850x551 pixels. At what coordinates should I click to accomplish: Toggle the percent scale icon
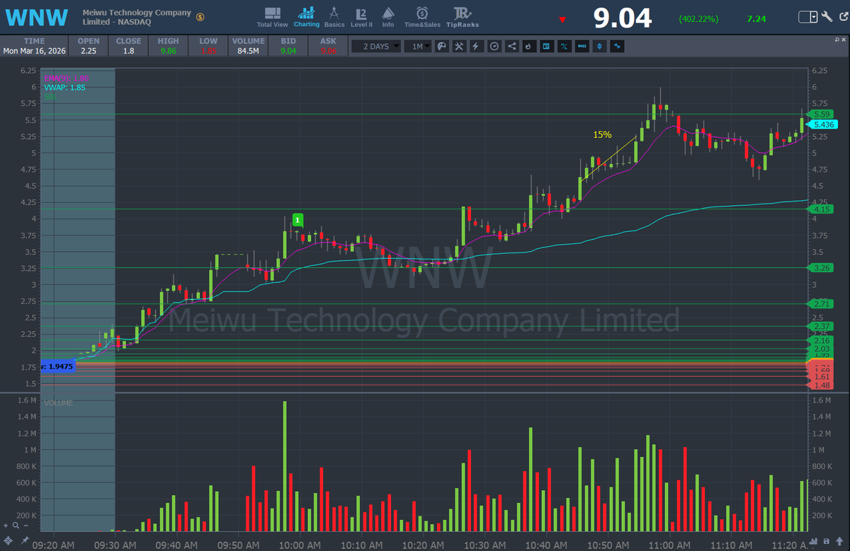click(x=565, y=46)
